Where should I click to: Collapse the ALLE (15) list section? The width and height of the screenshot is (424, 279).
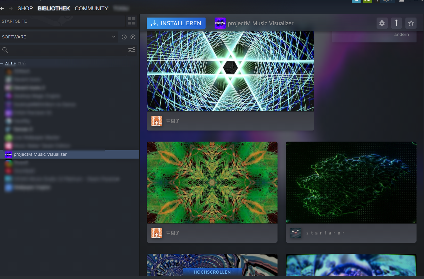coord(2,63)
